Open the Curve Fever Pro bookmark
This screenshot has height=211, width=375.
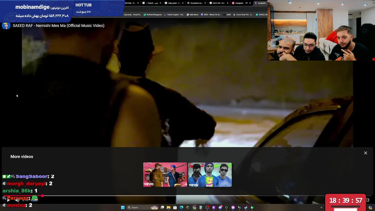pos(243,15)
